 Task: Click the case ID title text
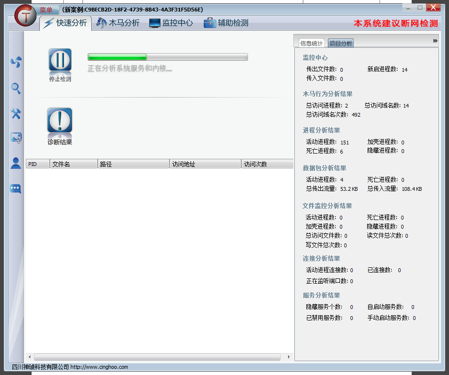click(x=133, y=10)
